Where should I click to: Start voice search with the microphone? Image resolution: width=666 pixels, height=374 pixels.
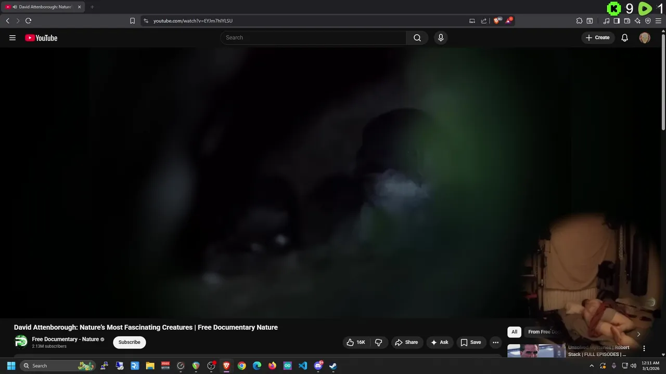441,37
